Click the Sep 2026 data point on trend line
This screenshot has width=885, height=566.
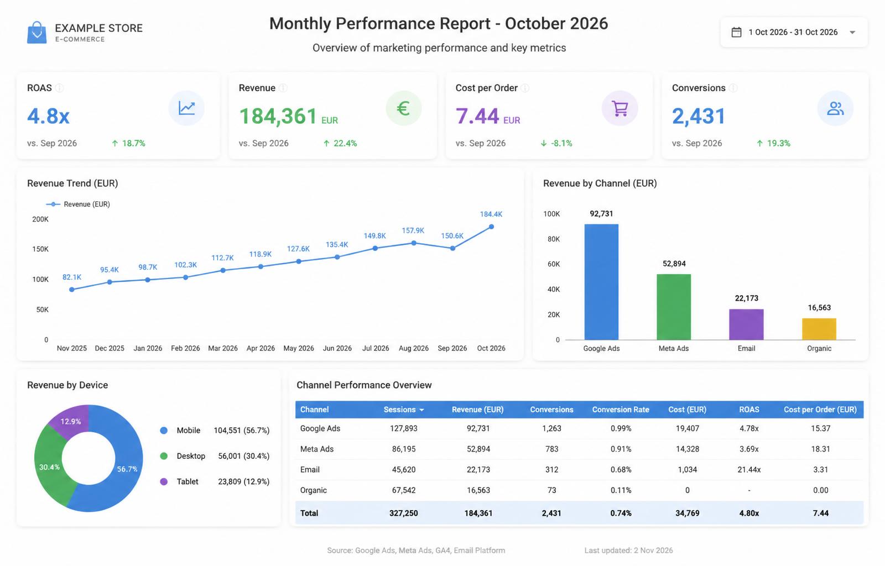point(452,248)
